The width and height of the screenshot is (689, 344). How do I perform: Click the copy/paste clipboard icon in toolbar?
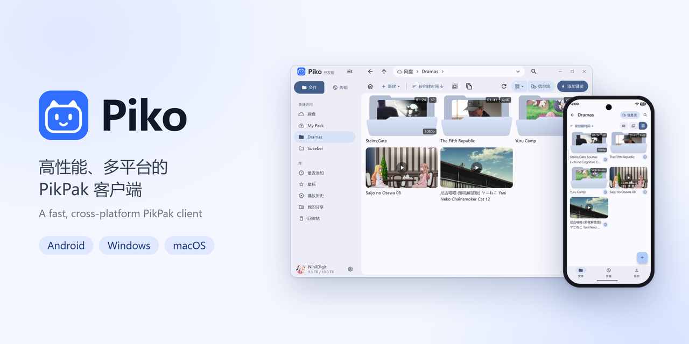pyautogui.click(x=469, y=86)
